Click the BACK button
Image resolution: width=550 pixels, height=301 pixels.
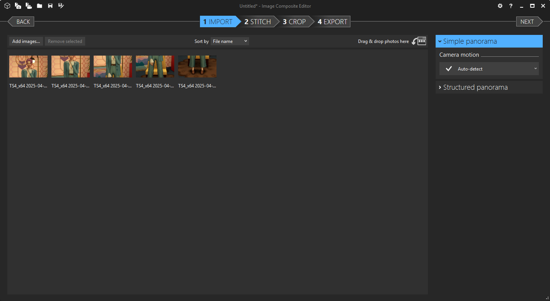tap(21, 21)
